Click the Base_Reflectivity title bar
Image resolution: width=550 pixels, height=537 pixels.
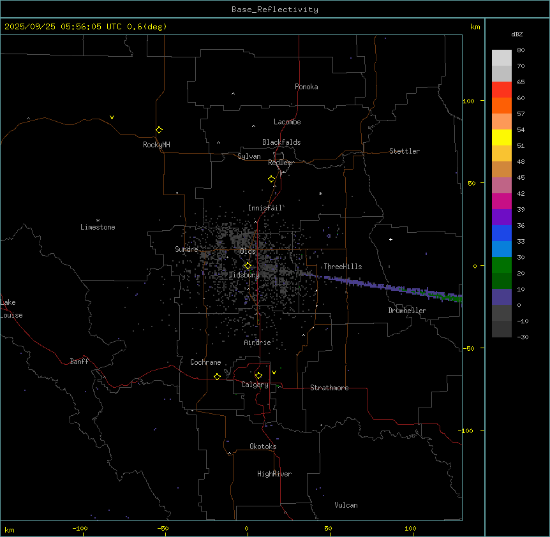274,10
